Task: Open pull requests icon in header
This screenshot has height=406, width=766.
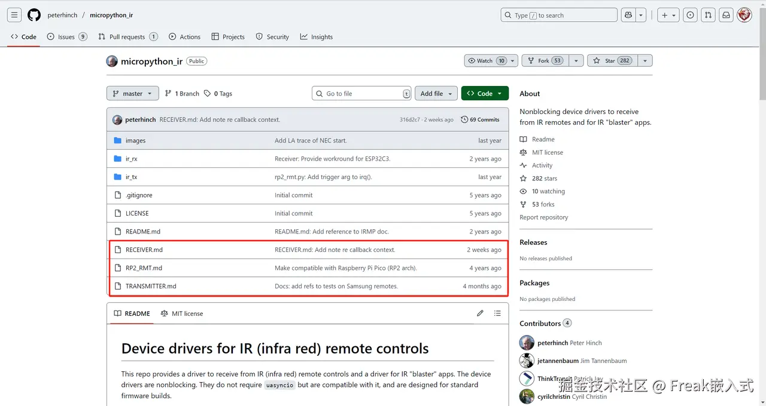Action: pyautogui.click(x=708, y=15)
